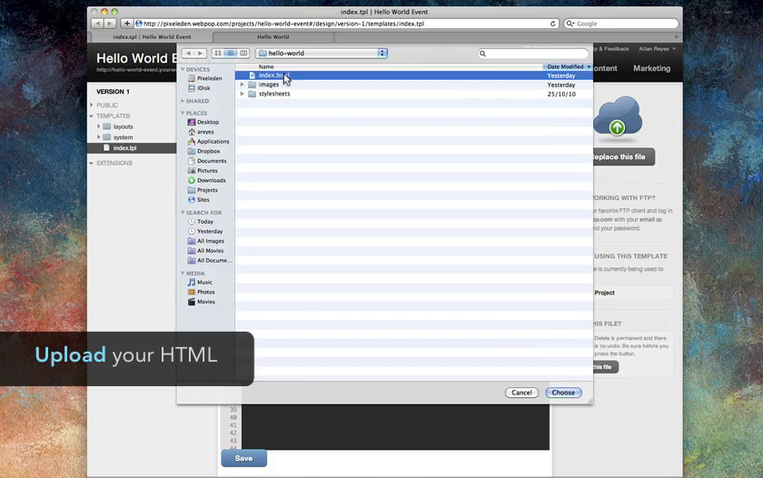Go forward in the file dialog
Viewport: 763px width, 478px height.
(x=200, y=53)
